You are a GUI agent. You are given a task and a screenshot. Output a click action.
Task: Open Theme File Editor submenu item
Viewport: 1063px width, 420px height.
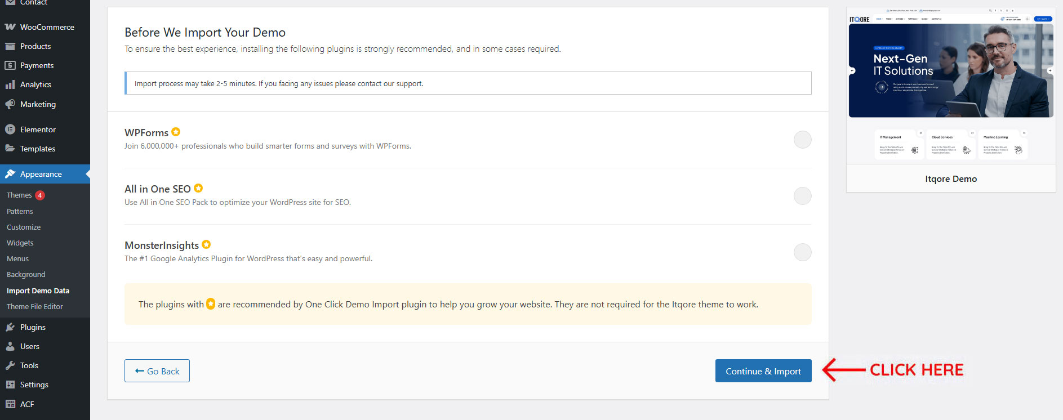click(35, 307)
